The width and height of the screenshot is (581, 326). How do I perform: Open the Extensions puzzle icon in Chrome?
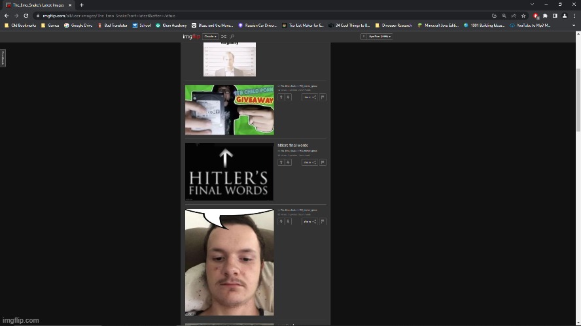coord(545,16)
